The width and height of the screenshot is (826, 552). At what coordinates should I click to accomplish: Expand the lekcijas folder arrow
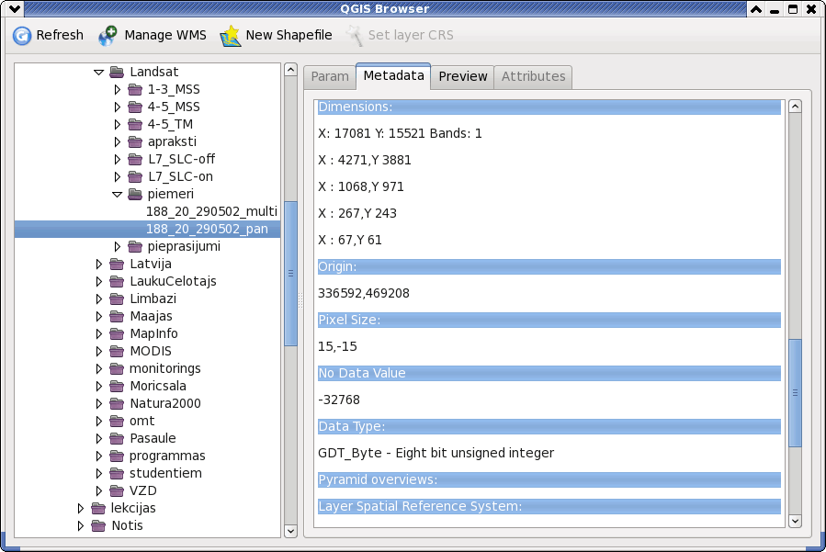pyautogui.click(x=81, y=508)
